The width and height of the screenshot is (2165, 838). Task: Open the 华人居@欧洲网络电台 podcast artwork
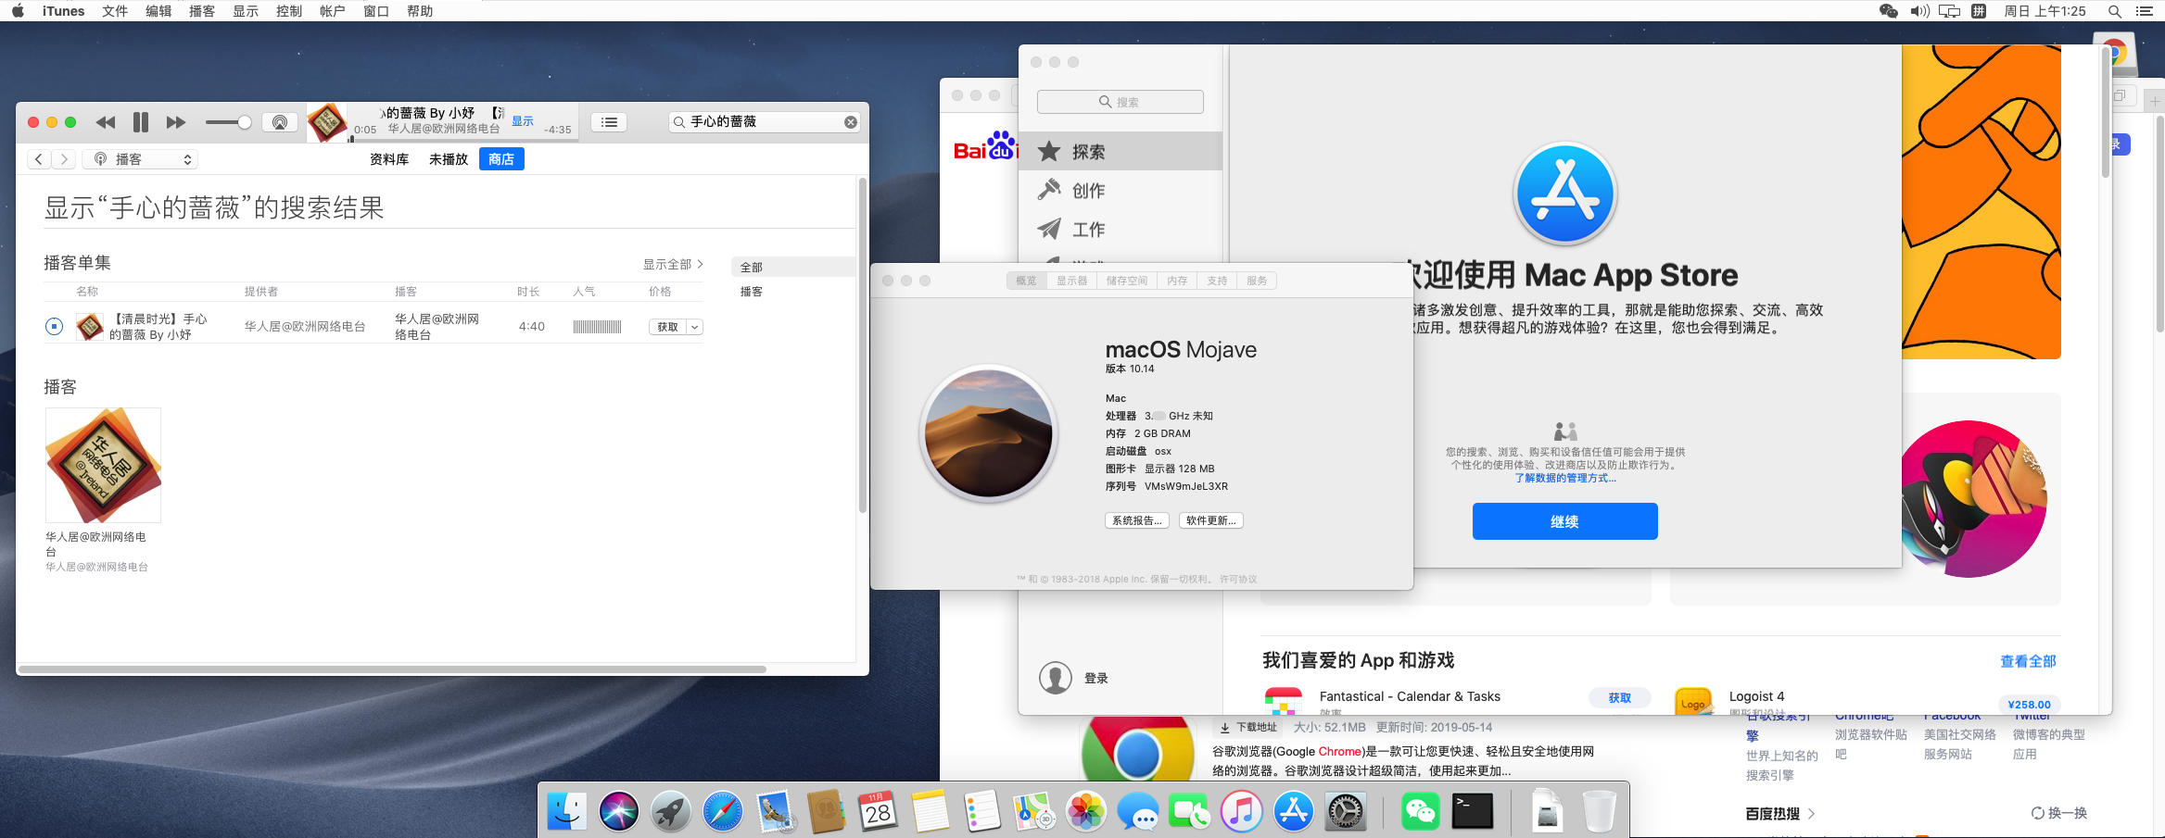pos(103,465)
